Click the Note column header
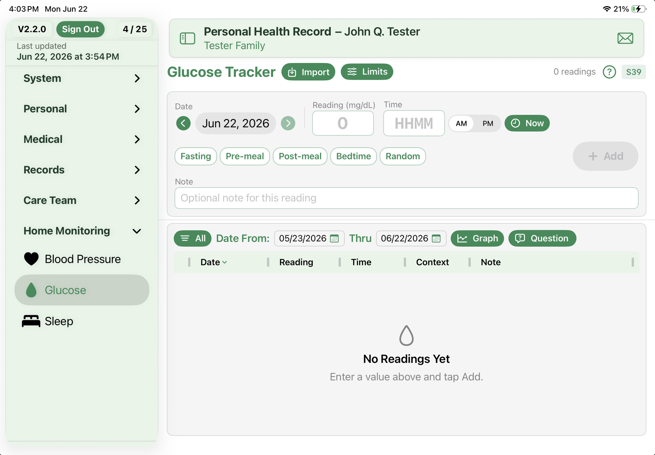Image resolution: width=655 pixels, height=455 pixels. coord(490,262)
